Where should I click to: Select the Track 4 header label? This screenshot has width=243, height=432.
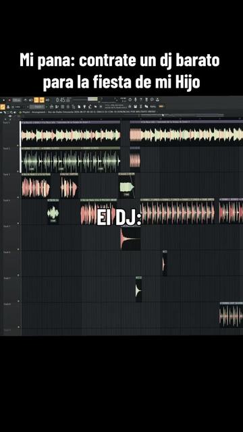click(6, 200)
